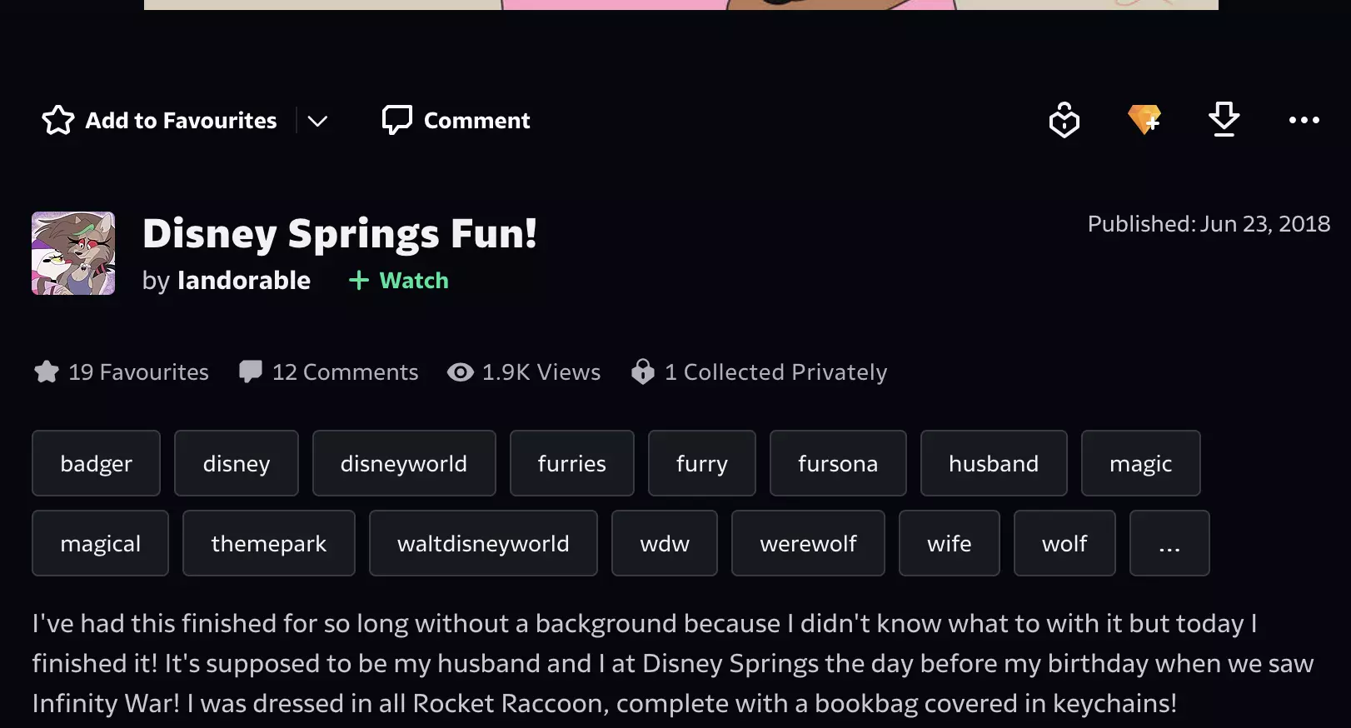Viewport: 1351px width, 728px height.
Task: Expand more tags with the ellipsis button
Action: click(1169, 543)
